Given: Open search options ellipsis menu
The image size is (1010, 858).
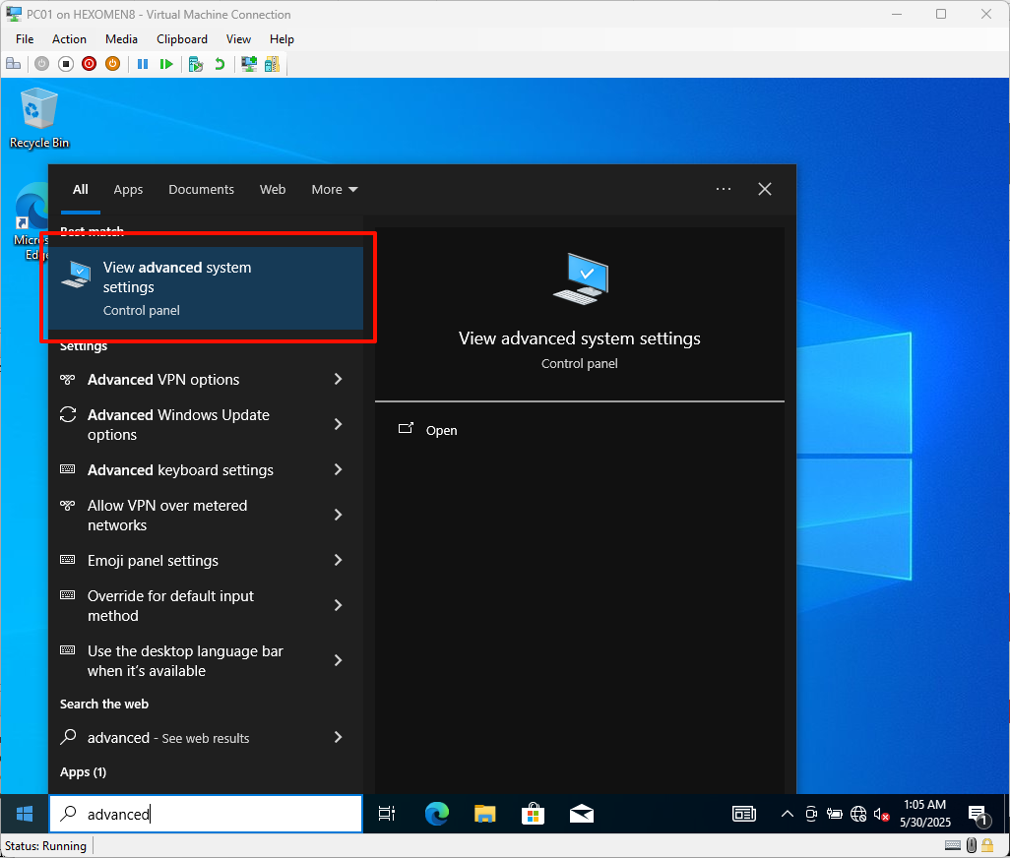Looking at the screenshot, I should click(x=724, y=190).
